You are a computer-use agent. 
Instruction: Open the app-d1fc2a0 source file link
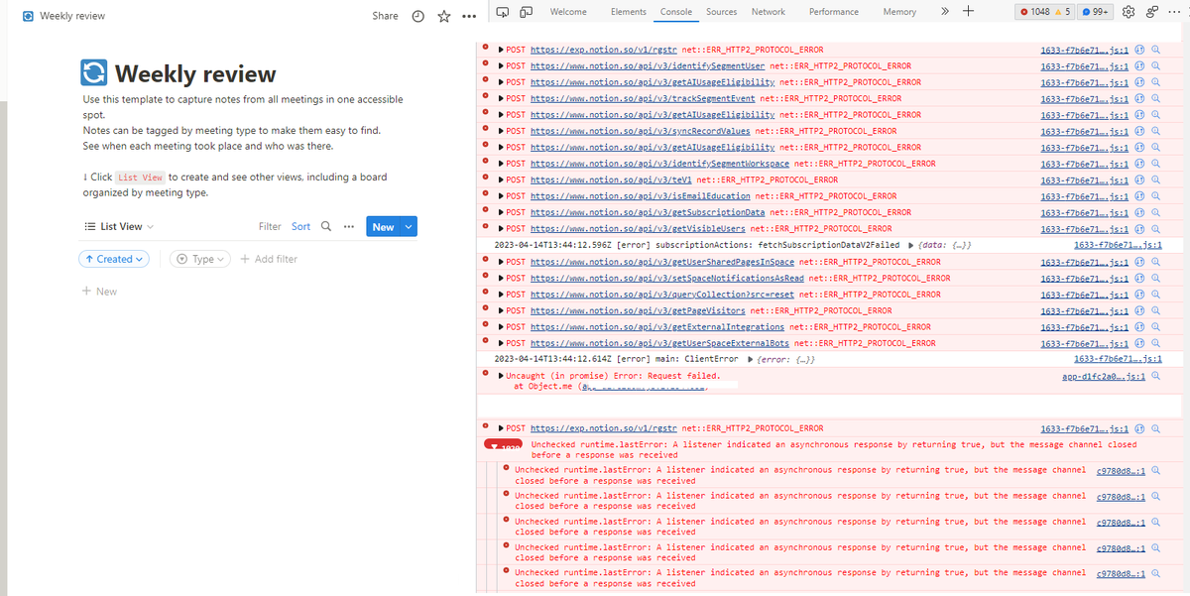point(1103,377)
